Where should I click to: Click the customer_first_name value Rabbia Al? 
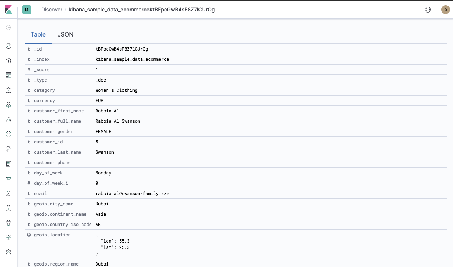click(107, 111)
